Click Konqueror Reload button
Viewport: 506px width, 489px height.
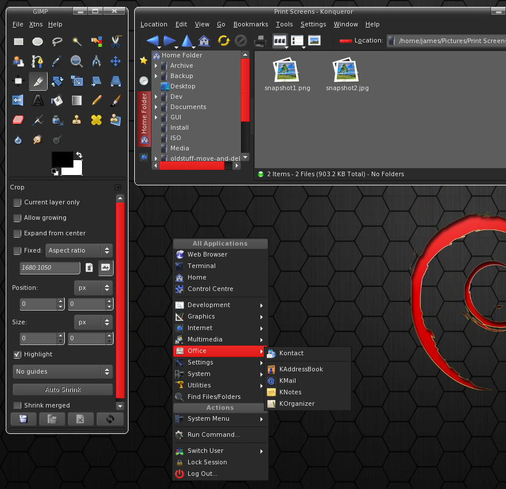(x=224, y=41)
